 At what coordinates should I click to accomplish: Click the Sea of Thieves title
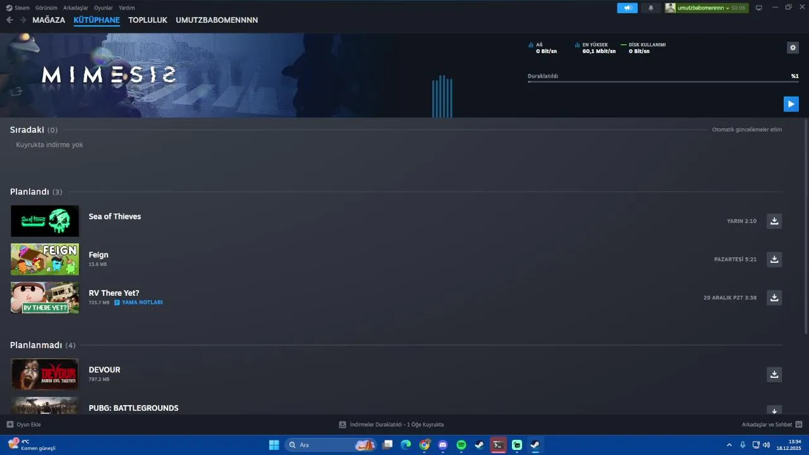coord(115,216)
